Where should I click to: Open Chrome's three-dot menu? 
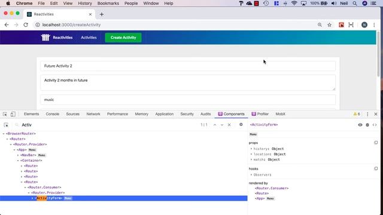[x=374, y=25]
